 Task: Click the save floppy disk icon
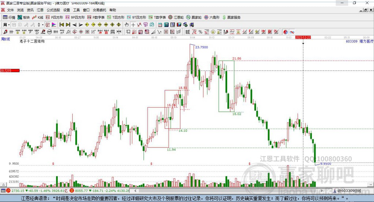(179, 25)
